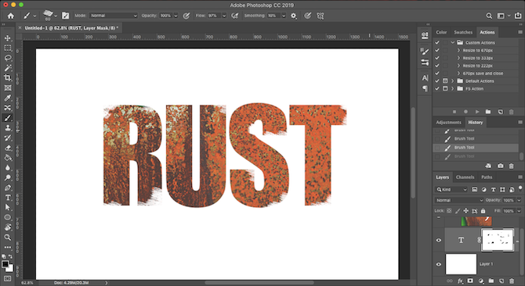Select the Clone Stamp tool

pos(8,128)
